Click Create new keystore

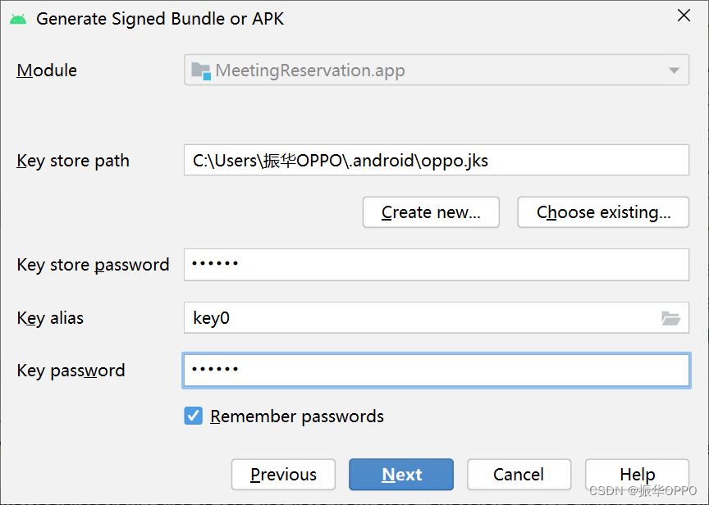(x=430, y=212)
